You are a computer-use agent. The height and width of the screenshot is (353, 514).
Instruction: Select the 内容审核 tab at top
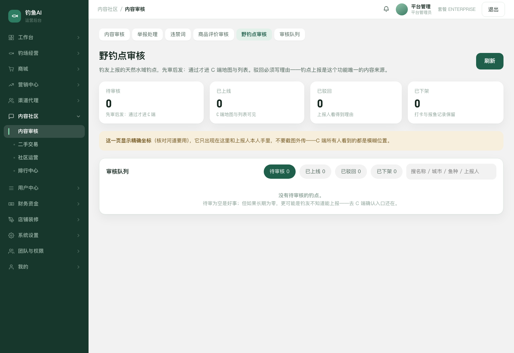[114, 35]
